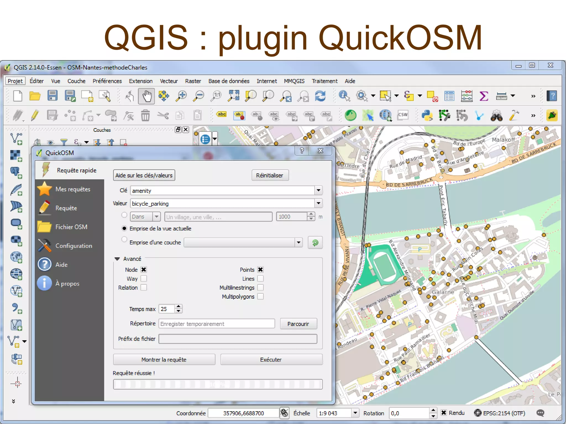Click the Exécuter button
The height and width of the screenshot is (424, 566).
tap(271, 360)
